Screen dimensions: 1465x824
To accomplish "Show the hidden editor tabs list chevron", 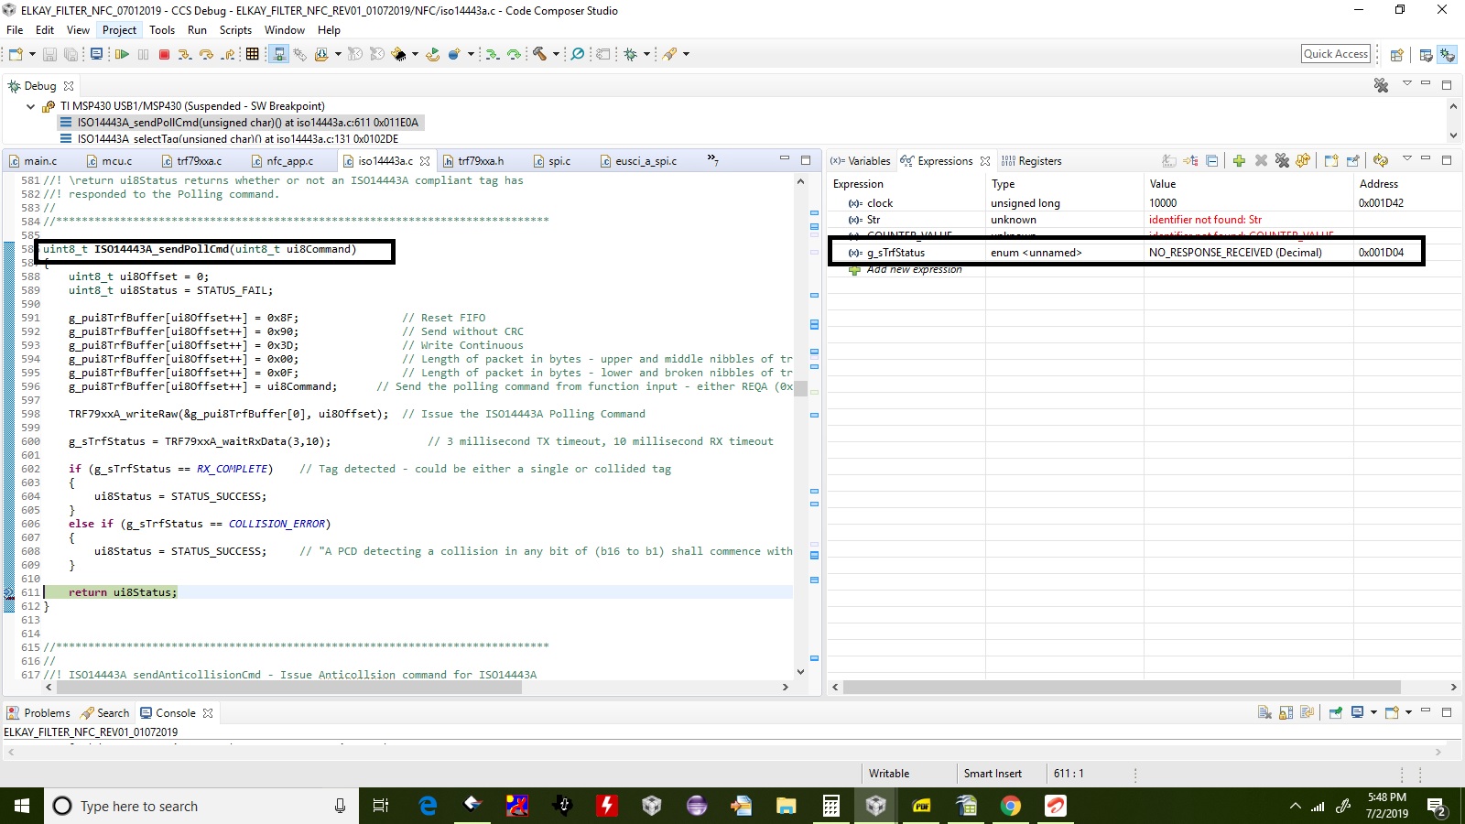I will (713, 160).
